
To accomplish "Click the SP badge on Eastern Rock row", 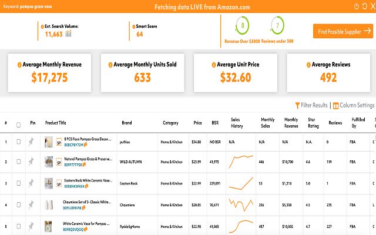I will click(59, 184).
